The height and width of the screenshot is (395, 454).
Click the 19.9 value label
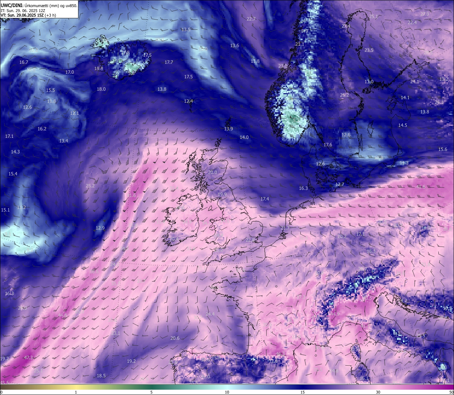point(222,194)
